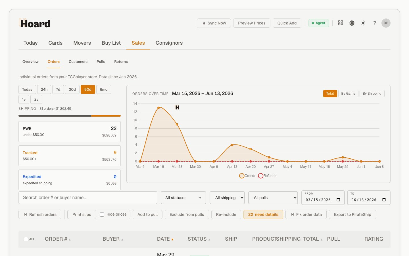The height and width of the screenshot is (256, 409).
Task: Sort by DATE column
Action: [x=165, y=239]
